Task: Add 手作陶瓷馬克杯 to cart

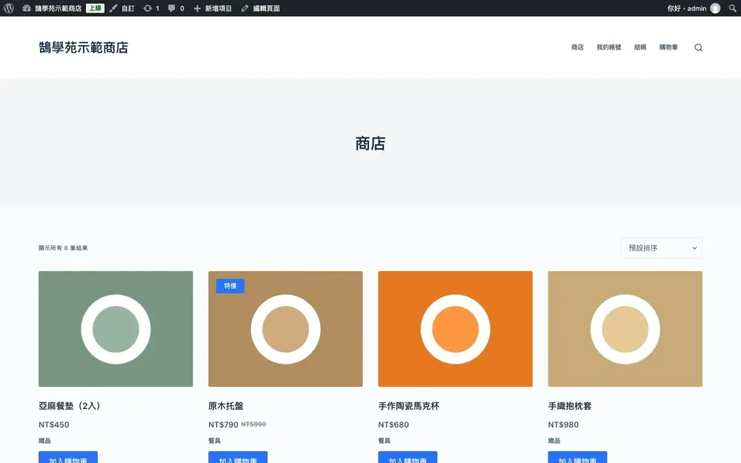Action: pos(408,457)
